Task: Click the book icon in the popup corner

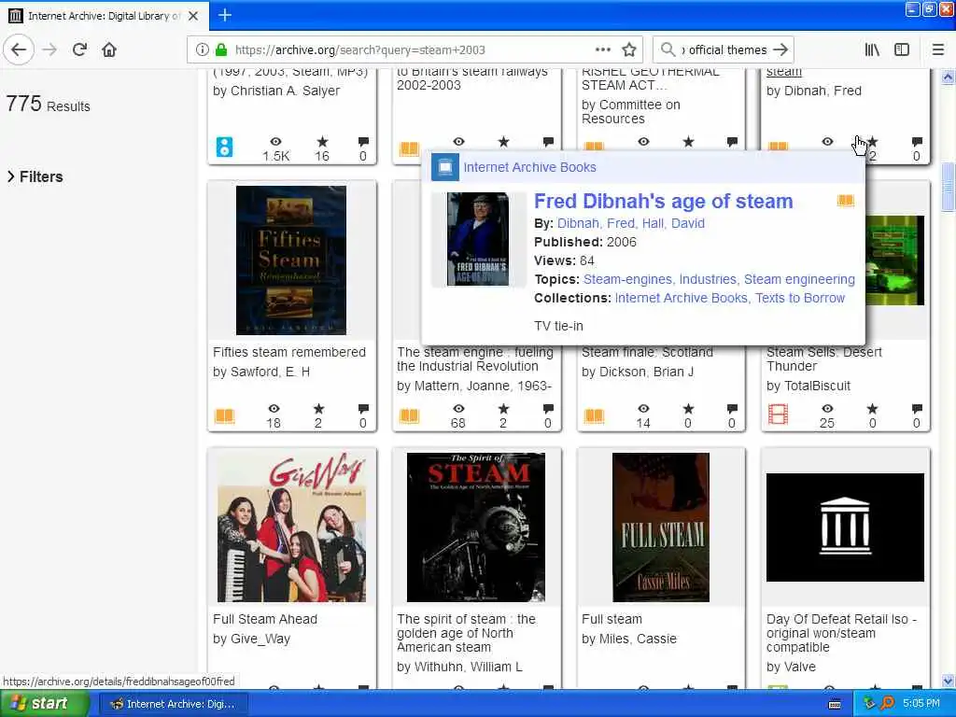Action: pyautogui.click(x=845, y=201)
